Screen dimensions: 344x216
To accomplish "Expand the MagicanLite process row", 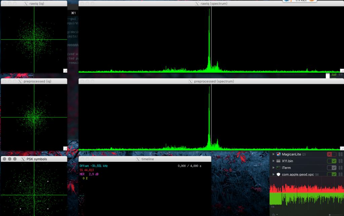I will click(273, 154).
